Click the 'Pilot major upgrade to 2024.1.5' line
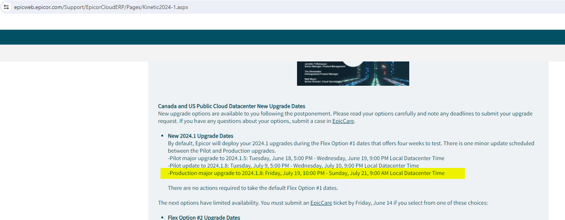Image resolution: width=565 pixels, height=220 pixels. click(x=306, y=158)
